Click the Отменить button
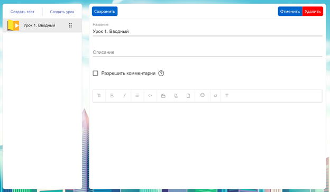The width and height of the screenshot is (330, 192). tap(290, 11)
